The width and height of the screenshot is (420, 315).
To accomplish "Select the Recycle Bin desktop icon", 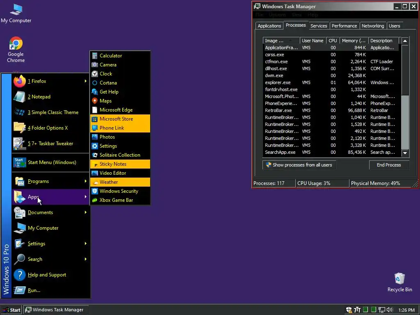I will click(x=399, y=282).
